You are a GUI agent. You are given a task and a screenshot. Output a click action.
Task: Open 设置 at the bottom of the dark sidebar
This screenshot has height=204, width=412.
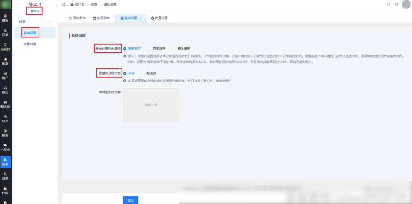(5, 176)
